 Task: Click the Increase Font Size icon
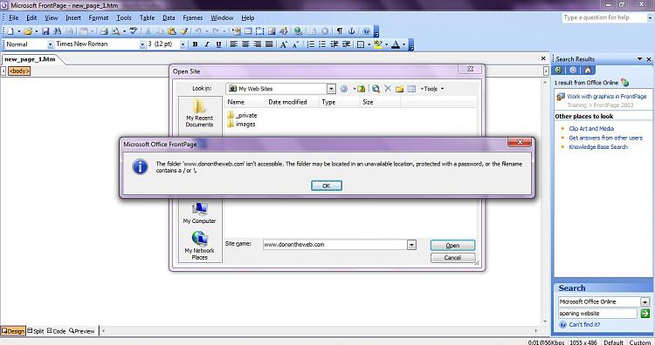coord(284,44)
